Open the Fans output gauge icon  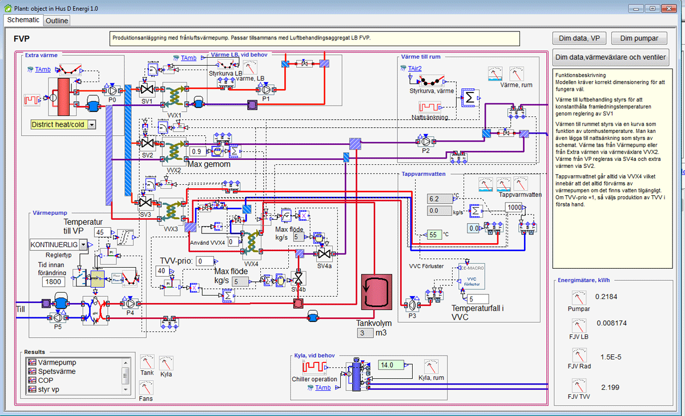pos(147,387)
